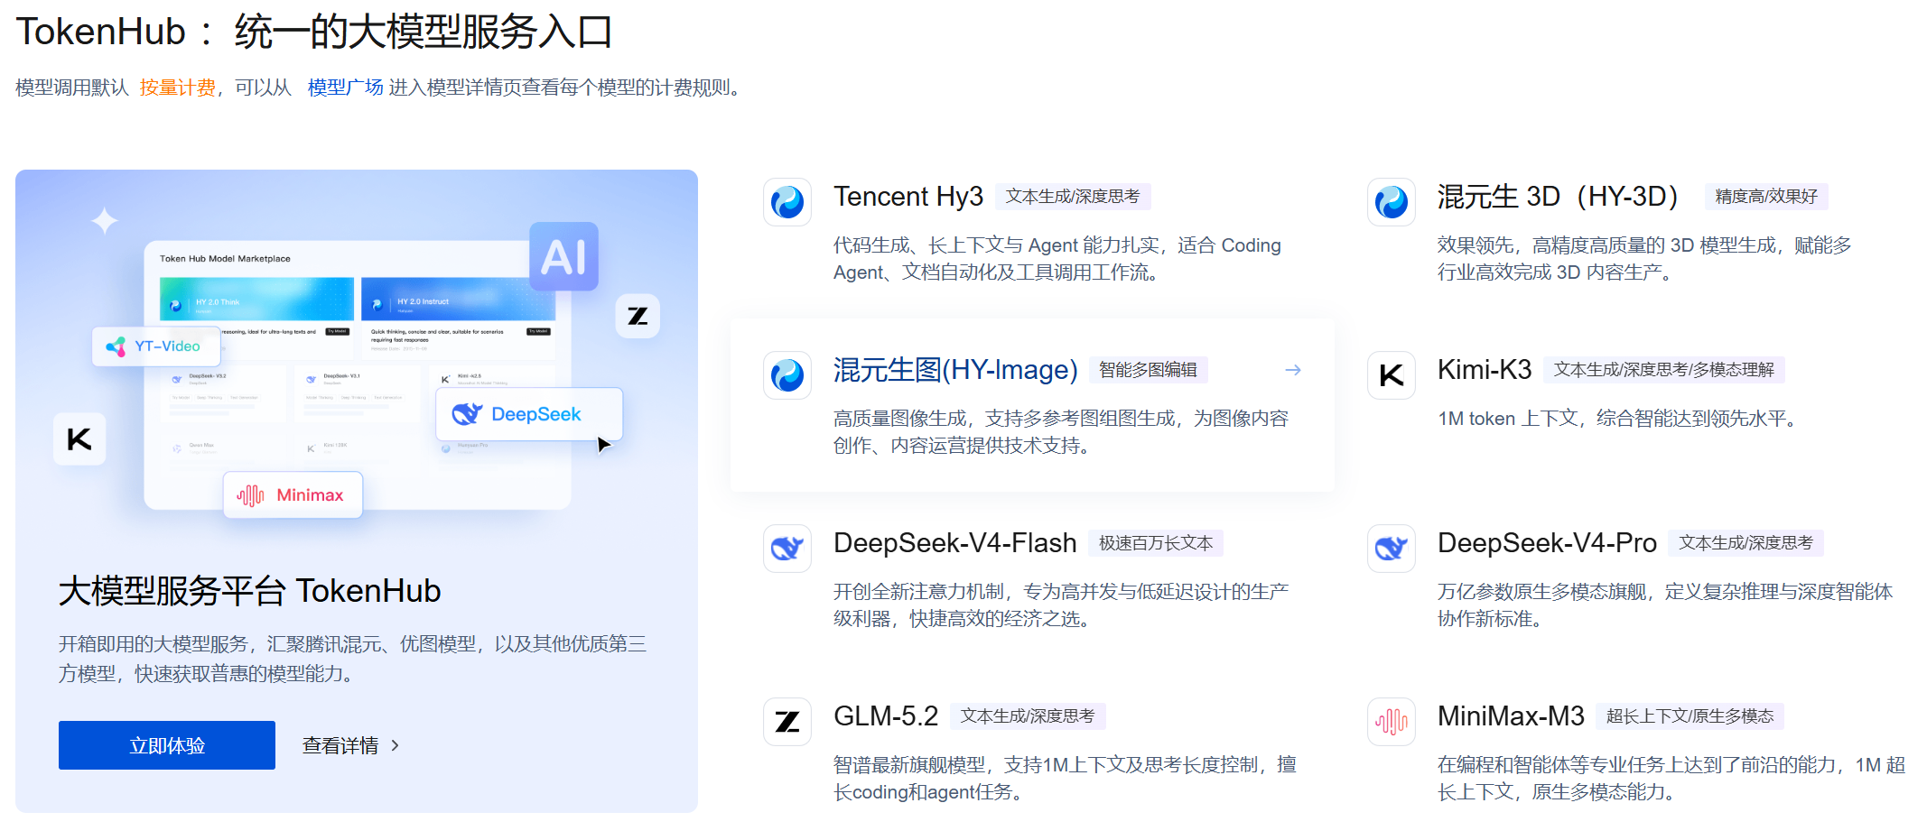Click the Token Hub Model Marketplace illustration
The image size is (1927, 840).
point(358,374)
